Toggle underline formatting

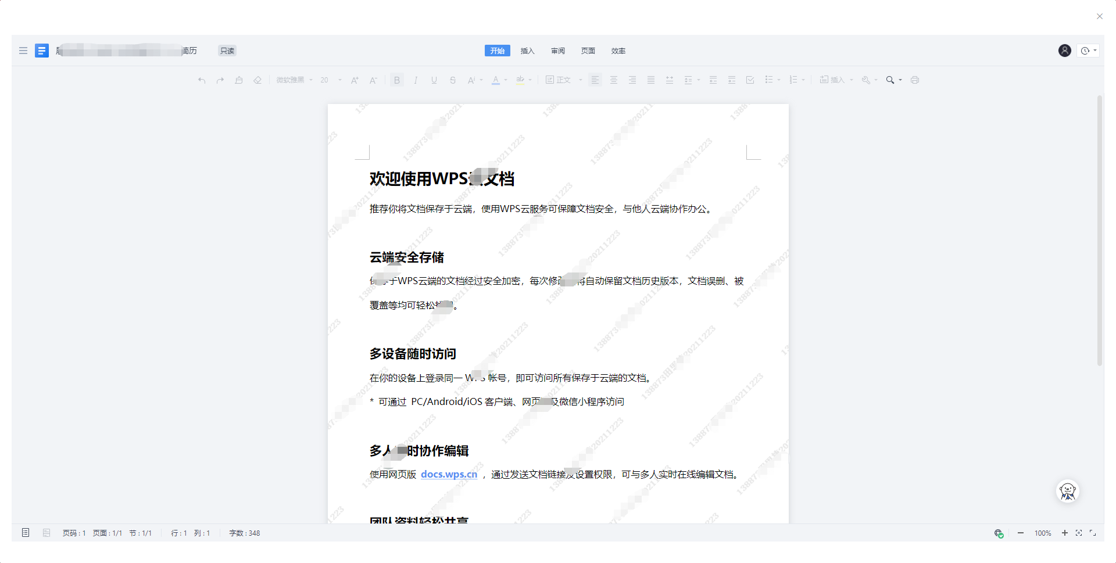[434, 80]
